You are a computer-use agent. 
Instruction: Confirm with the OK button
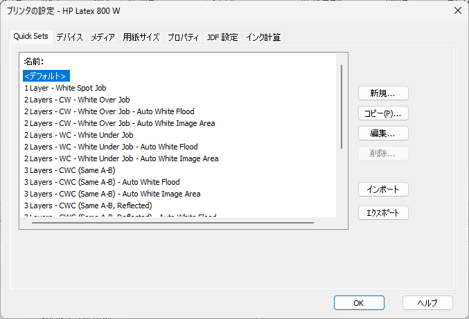click(359, 303)
